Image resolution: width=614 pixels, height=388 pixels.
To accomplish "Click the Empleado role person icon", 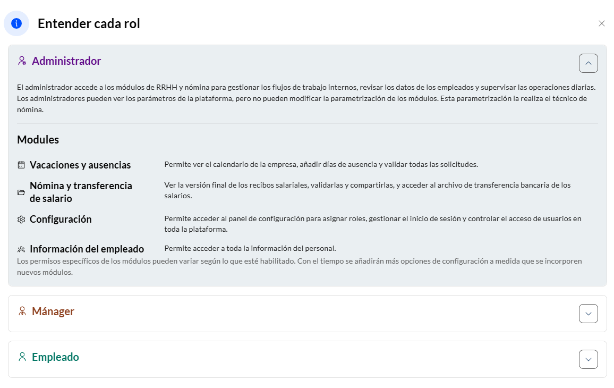I will pyautogui.click(x=22, y=357).
